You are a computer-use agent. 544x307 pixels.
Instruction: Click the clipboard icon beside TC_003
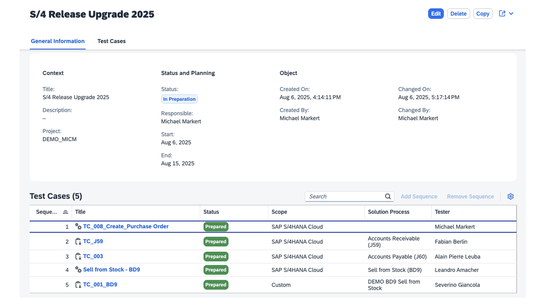78,256
